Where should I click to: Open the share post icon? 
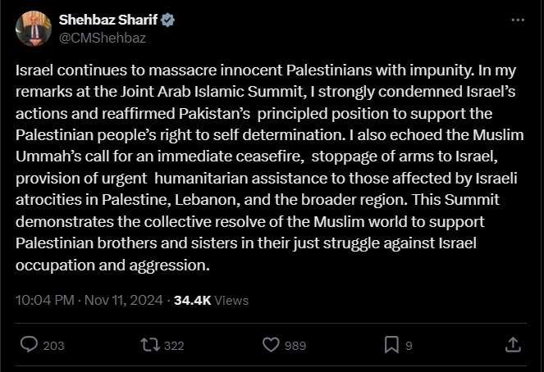513,345
